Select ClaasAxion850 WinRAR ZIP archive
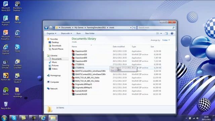 pyautogui.click(x=116, y=61)
